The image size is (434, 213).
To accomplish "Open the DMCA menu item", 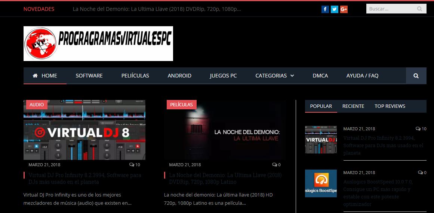I will pos(320,76).
